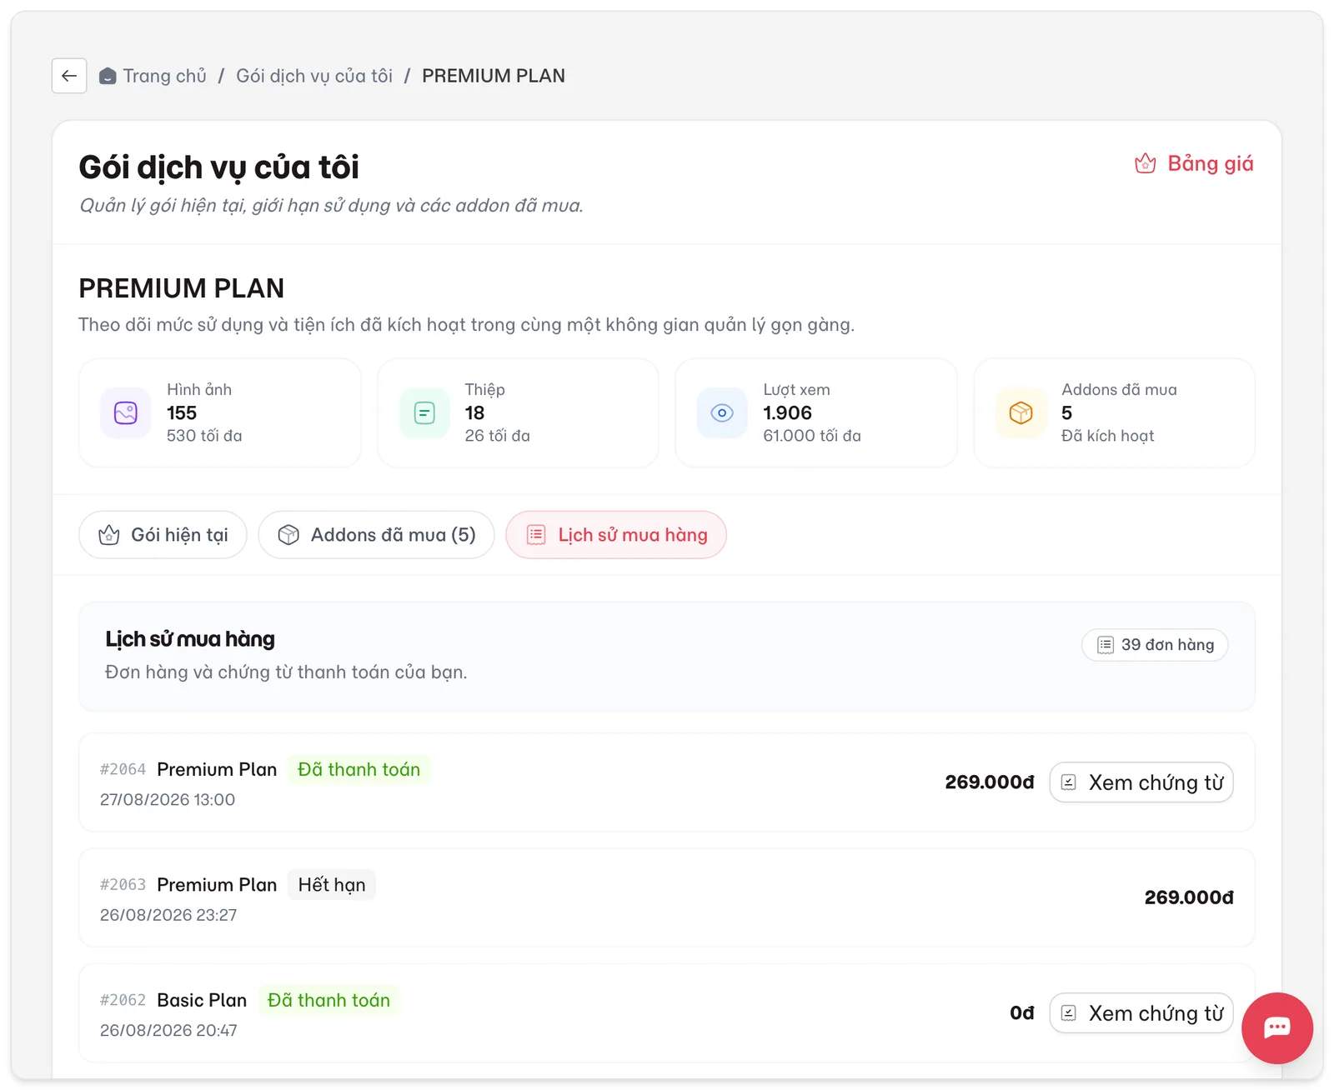Click the 530 tối đa image limit
The image size is (1334, 1090).
(204, 436)
